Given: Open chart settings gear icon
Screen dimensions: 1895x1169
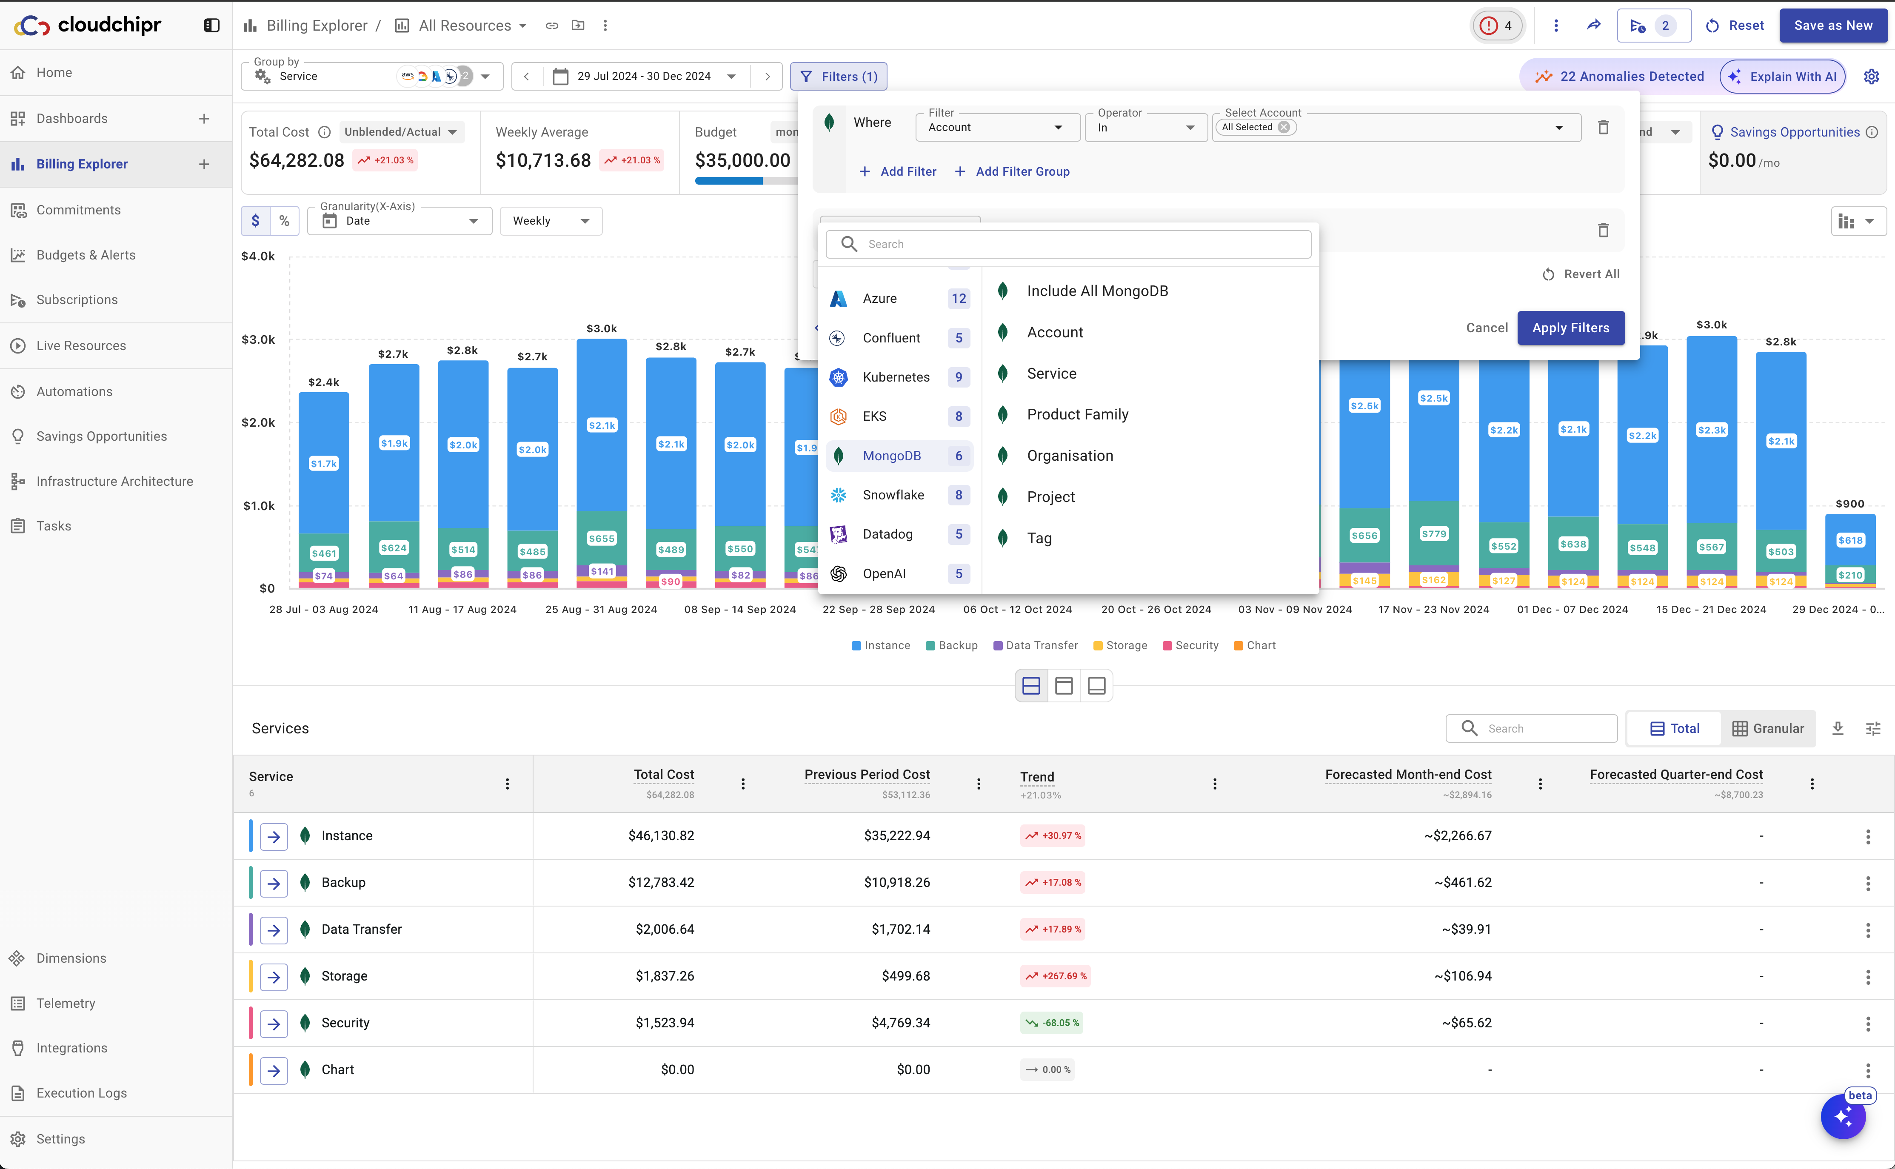Looking at the screenshot, I should tap(1871, 77).
